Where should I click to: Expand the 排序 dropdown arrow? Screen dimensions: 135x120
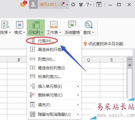point(10,32)
